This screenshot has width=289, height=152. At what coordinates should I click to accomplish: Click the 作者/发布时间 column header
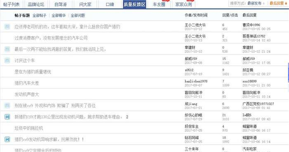[196, 15]
